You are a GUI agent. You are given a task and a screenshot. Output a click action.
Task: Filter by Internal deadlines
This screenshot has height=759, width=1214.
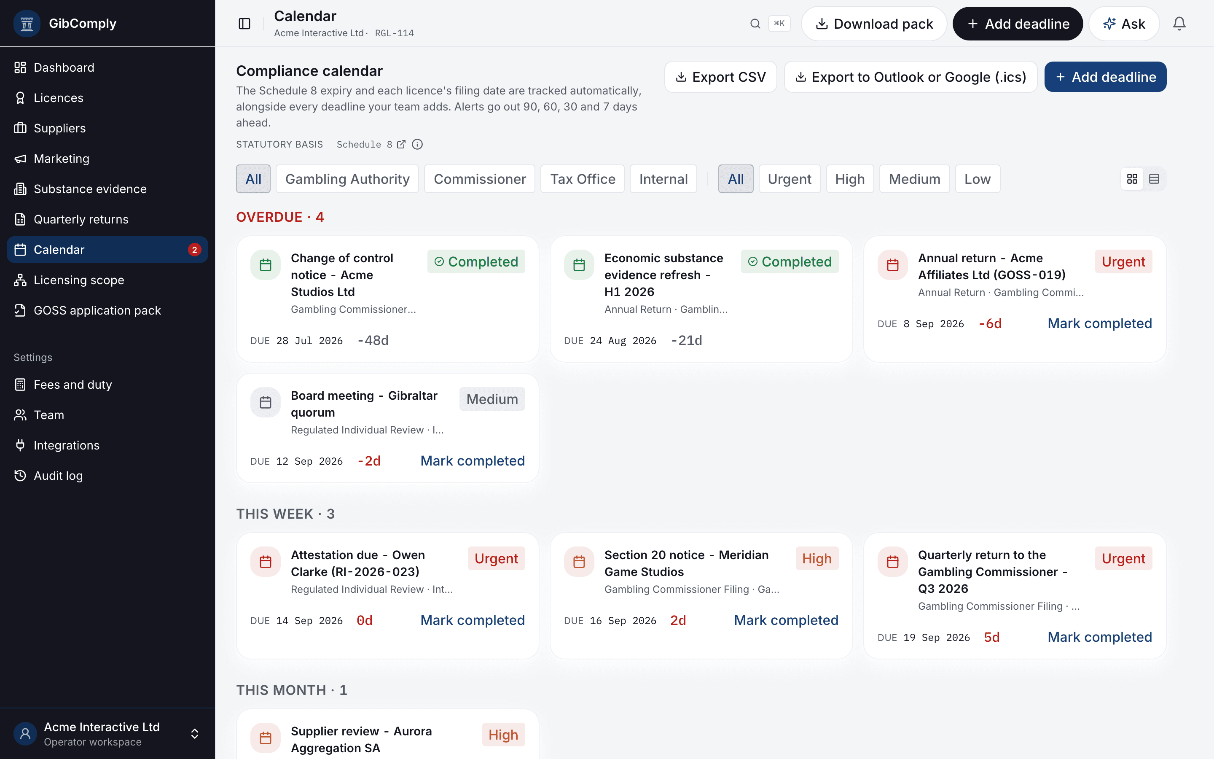pyautogui.click(x=663, y=179)
